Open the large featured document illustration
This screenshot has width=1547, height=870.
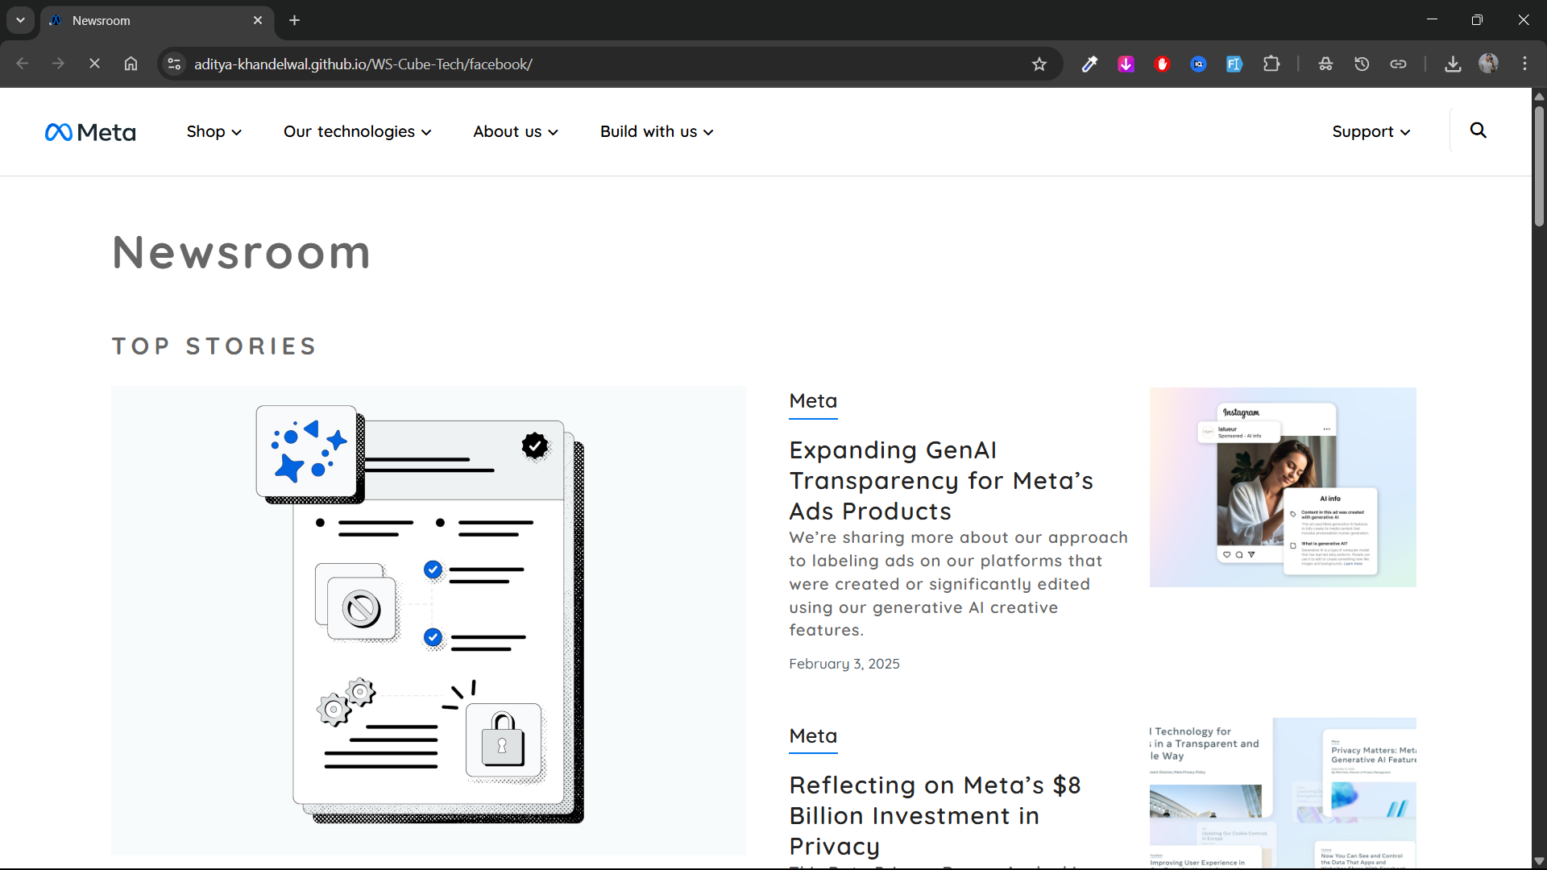(429, 620)
